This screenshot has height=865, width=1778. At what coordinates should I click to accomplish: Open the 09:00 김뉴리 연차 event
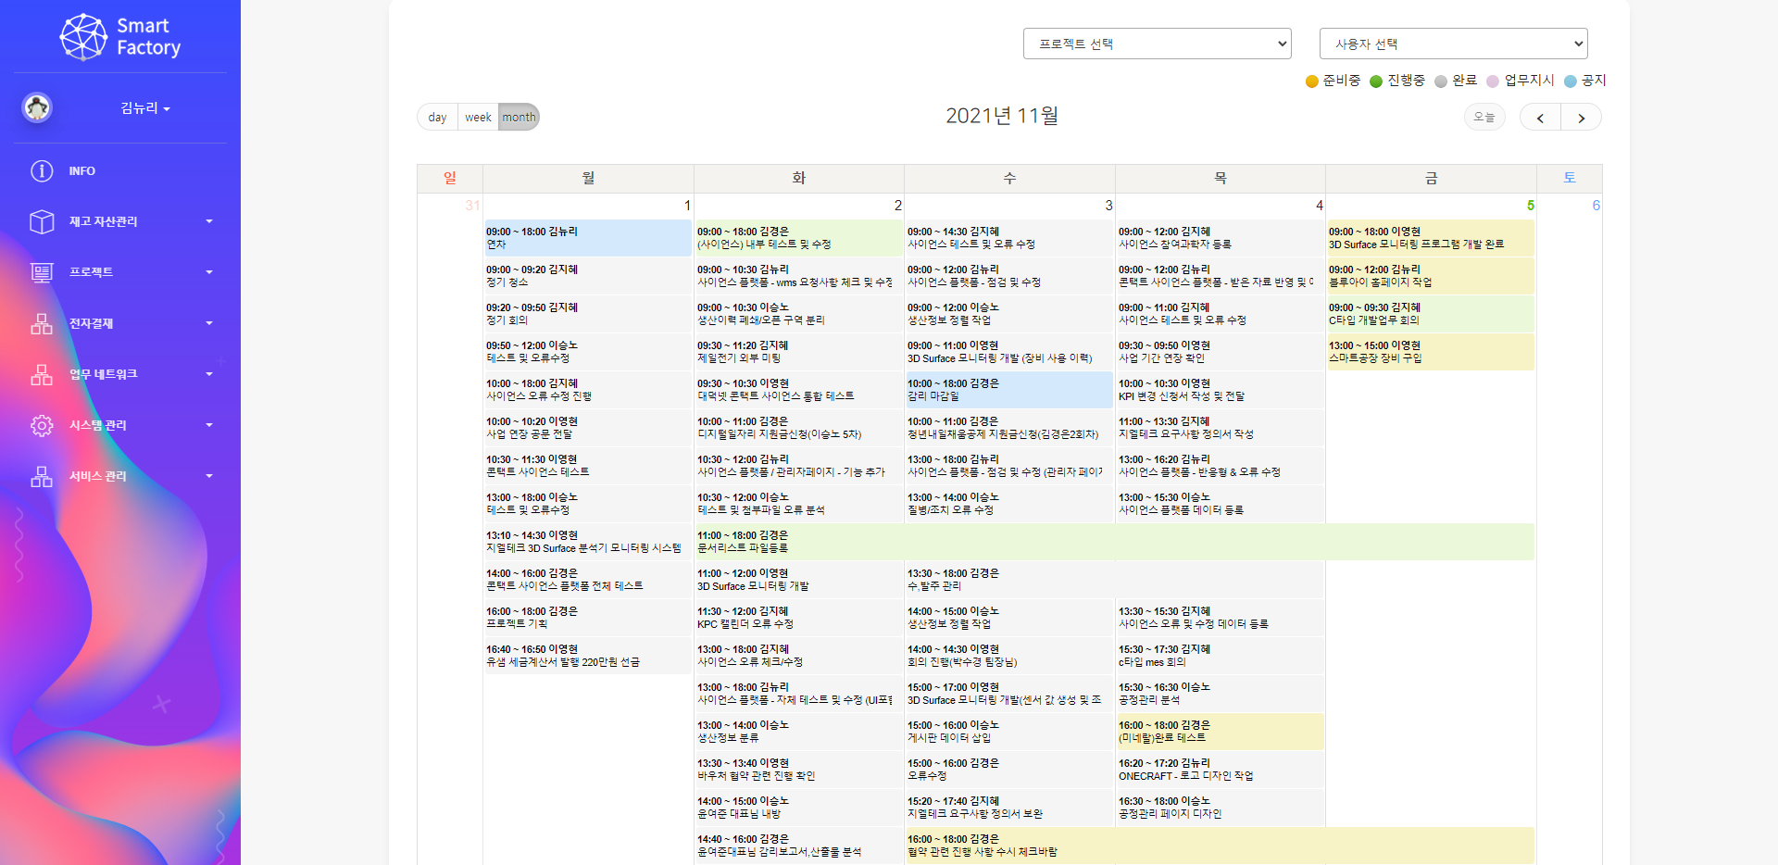point(587,238)
